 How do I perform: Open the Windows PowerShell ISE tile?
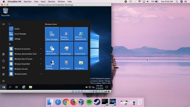click(x=81, y=34)
